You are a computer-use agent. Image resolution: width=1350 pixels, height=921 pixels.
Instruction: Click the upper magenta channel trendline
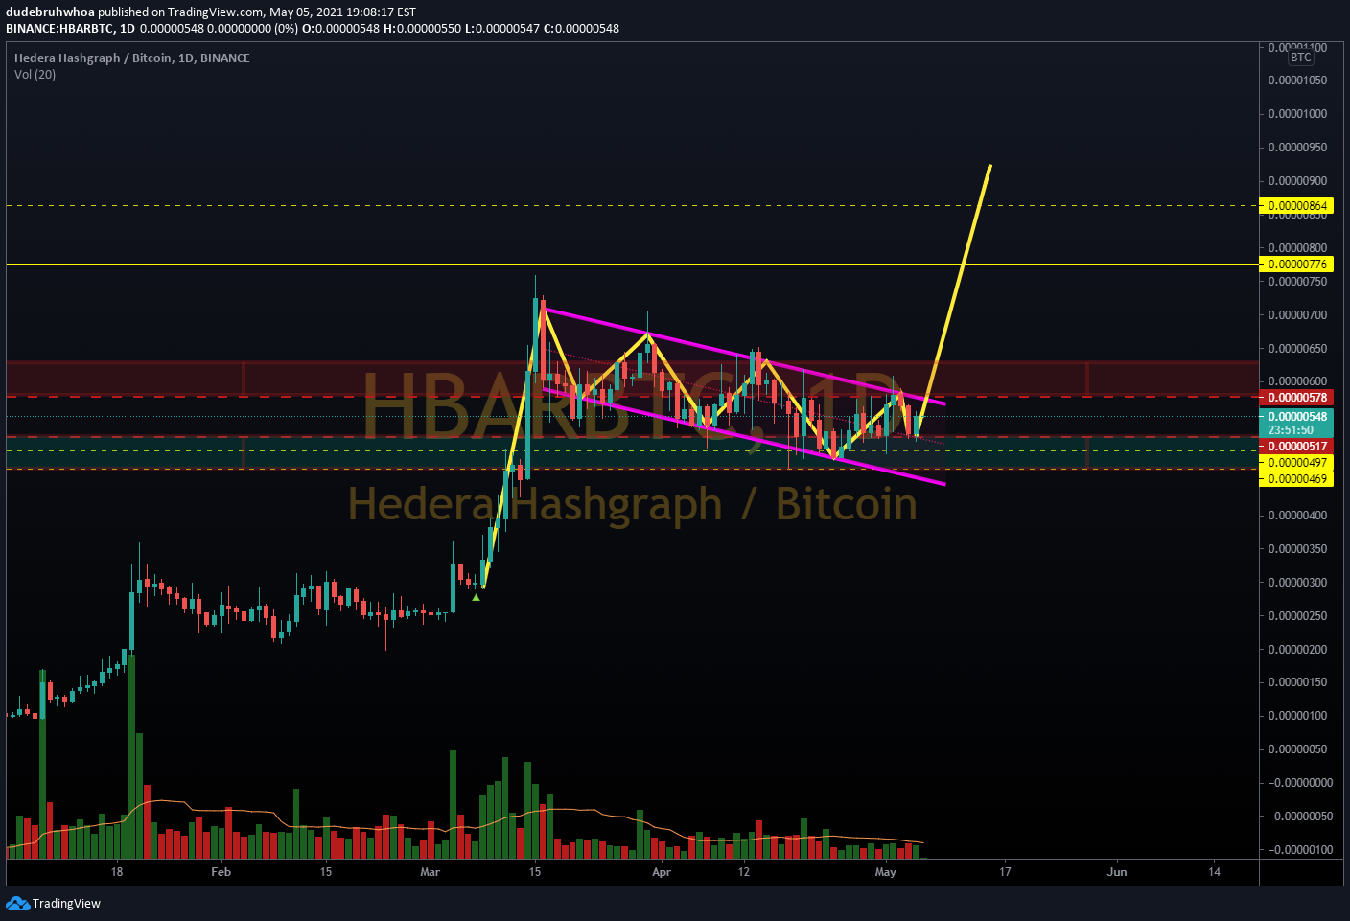click(x=744, y=356)
